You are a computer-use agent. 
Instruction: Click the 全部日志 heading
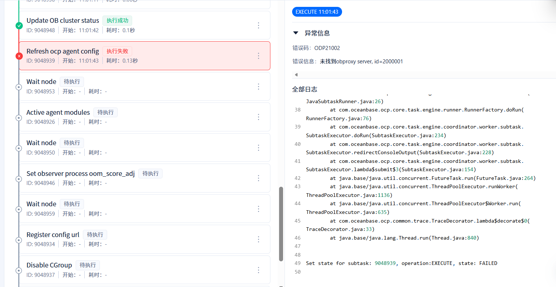[305, 89]
